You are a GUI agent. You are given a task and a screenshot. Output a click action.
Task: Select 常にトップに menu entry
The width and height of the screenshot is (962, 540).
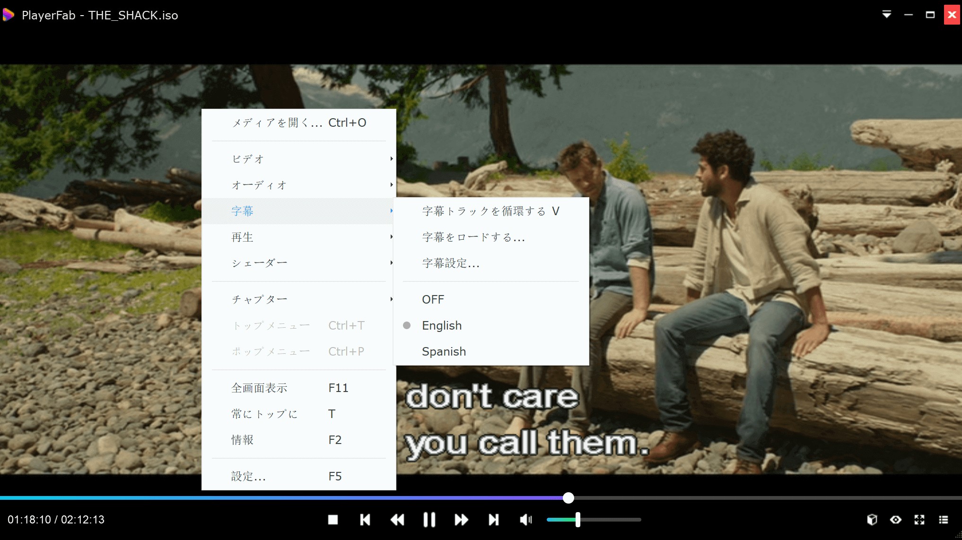point(299,414)
